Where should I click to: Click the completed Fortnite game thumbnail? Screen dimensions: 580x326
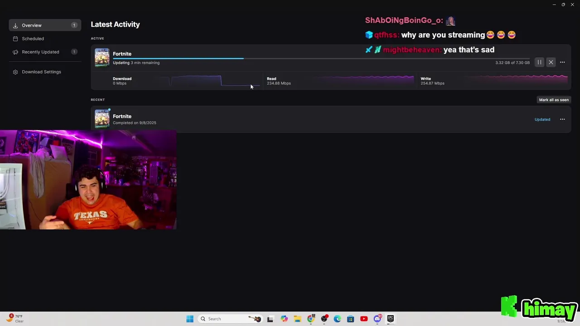102,119
